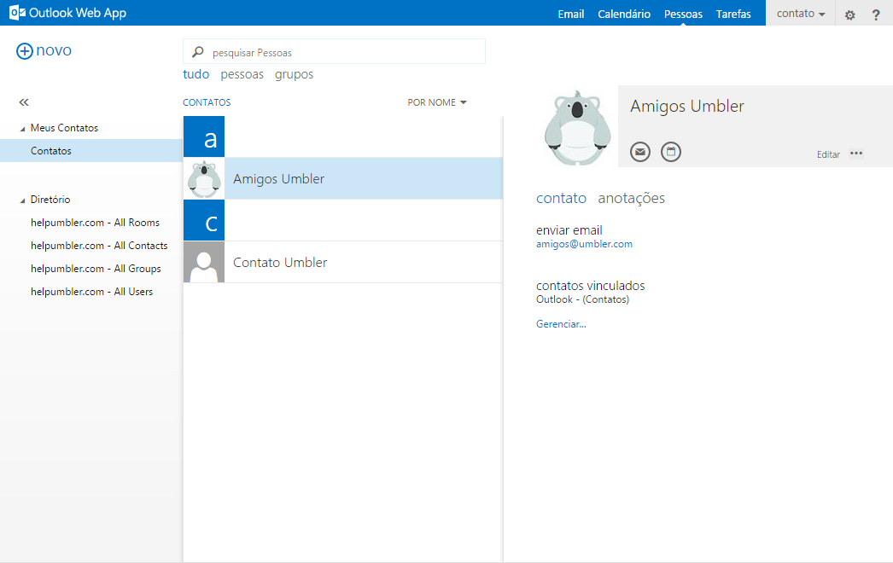
Task: Open the Tarefas navigation item
Action: (733, 15)
